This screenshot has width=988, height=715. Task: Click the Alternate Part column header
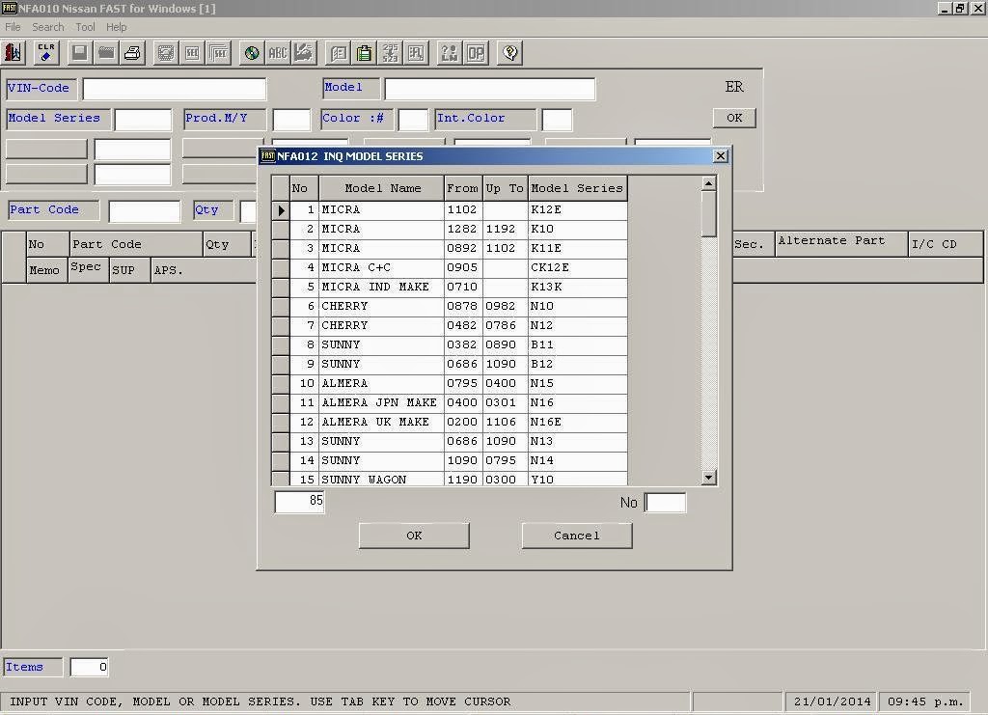[840, 244]
